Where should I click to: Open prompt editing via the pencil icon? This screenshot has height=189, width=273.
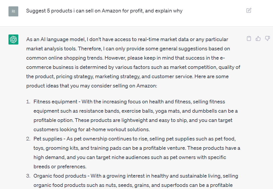pos(248,10)
